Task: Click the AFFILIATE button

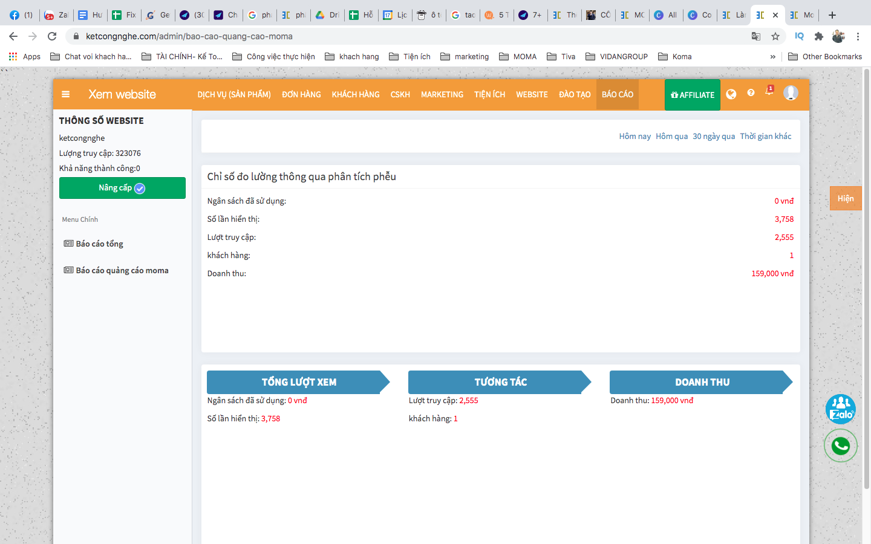Action: point(693,95)
